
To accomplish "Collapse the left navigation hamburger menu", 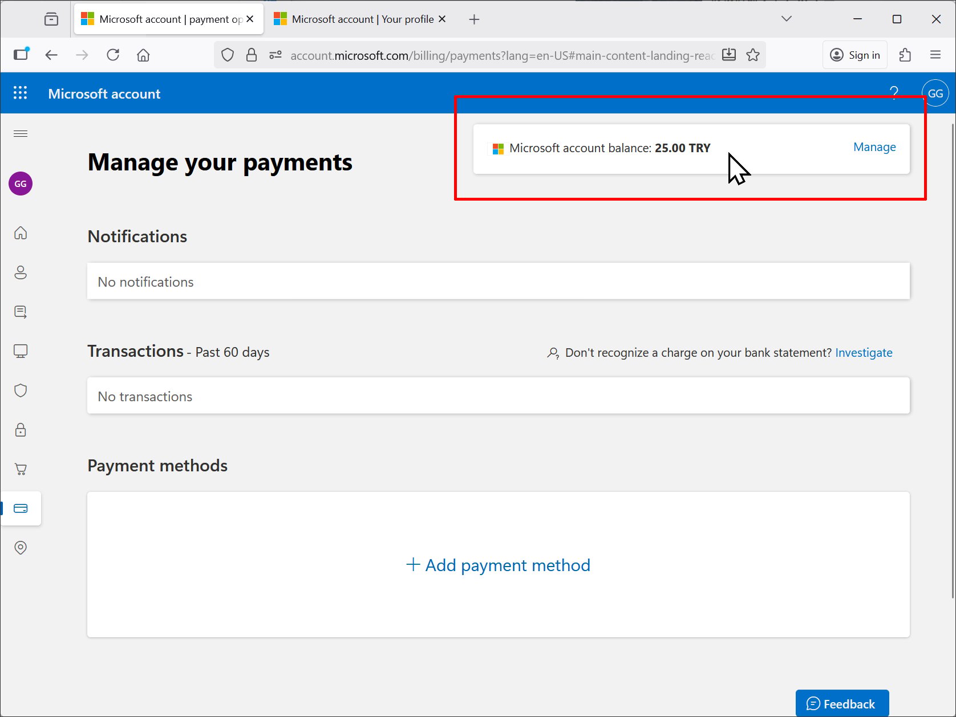I will 21,134.
